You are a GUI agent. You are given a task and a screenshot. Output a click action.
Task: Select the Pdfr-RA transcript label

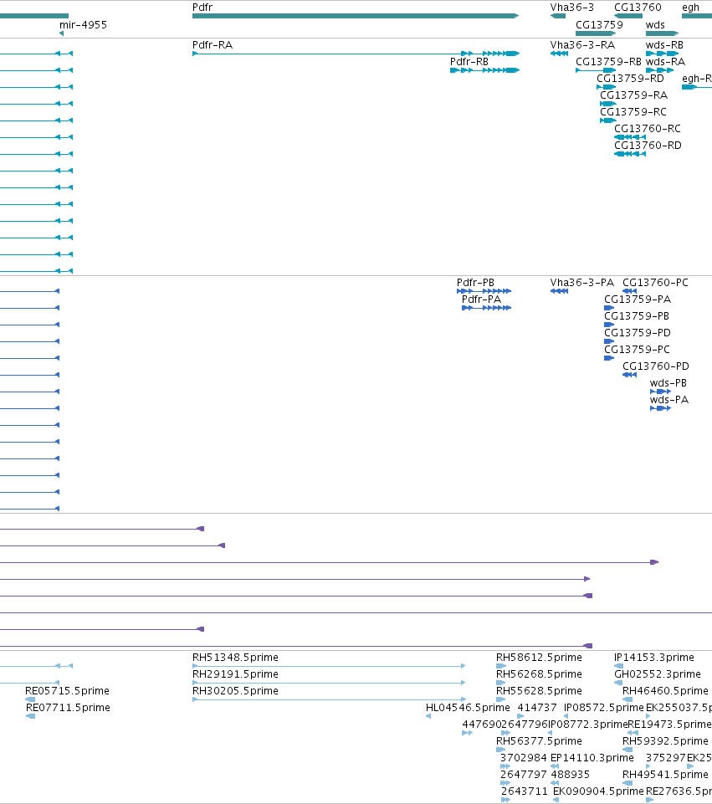(213, 44)
